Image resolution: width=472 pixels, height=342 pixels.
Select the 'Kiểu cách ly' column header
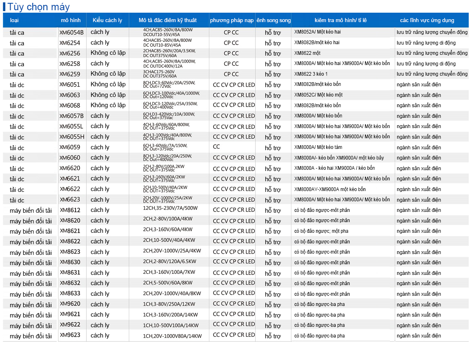[x=107, y=20]
